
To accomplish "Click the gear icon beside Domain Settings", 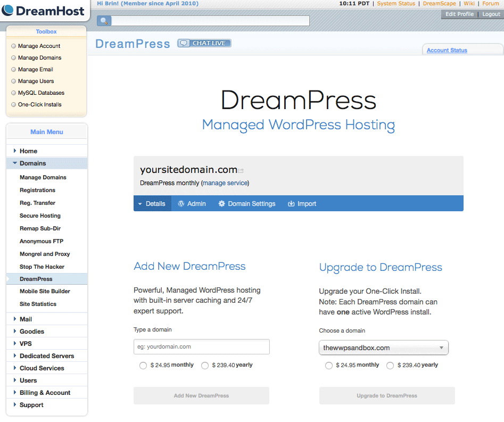I will click(221, 204).
